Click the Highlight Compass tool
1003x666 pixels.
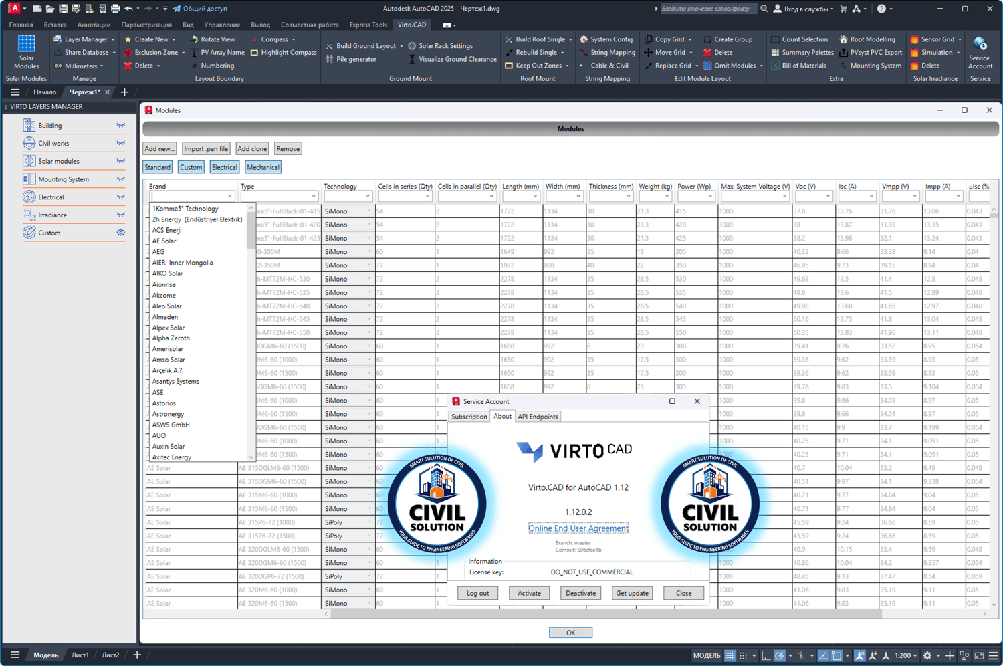click(x=283, y=52)
